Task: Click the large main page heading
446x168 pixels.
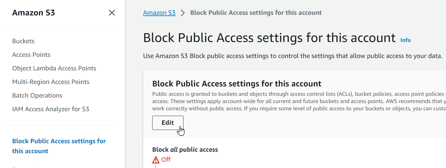Action: [269, 38]
